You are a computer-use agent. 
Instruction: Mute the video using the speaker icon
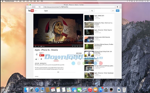(x=38, y=46)
